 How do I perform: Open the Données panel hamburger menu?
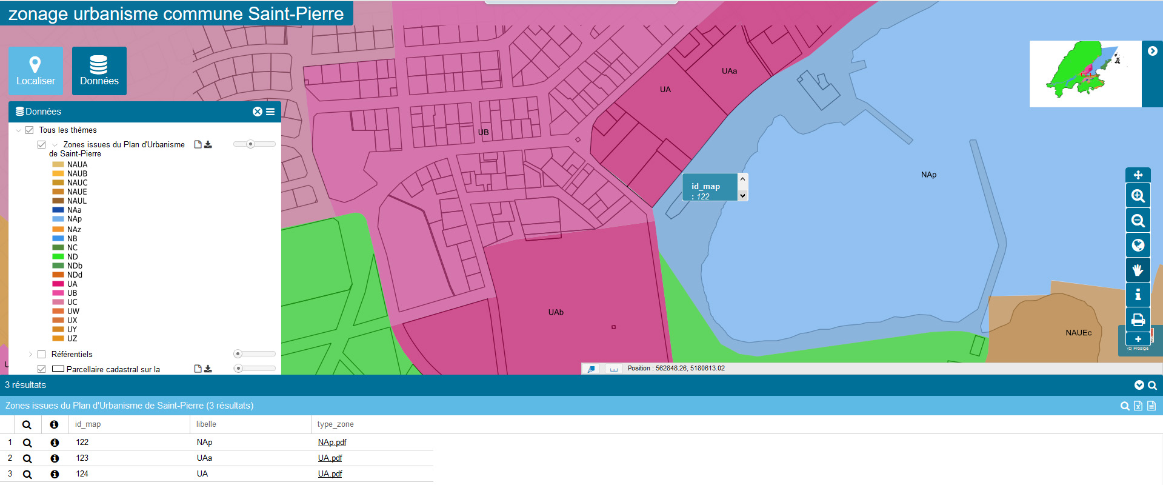click(270, 112)
